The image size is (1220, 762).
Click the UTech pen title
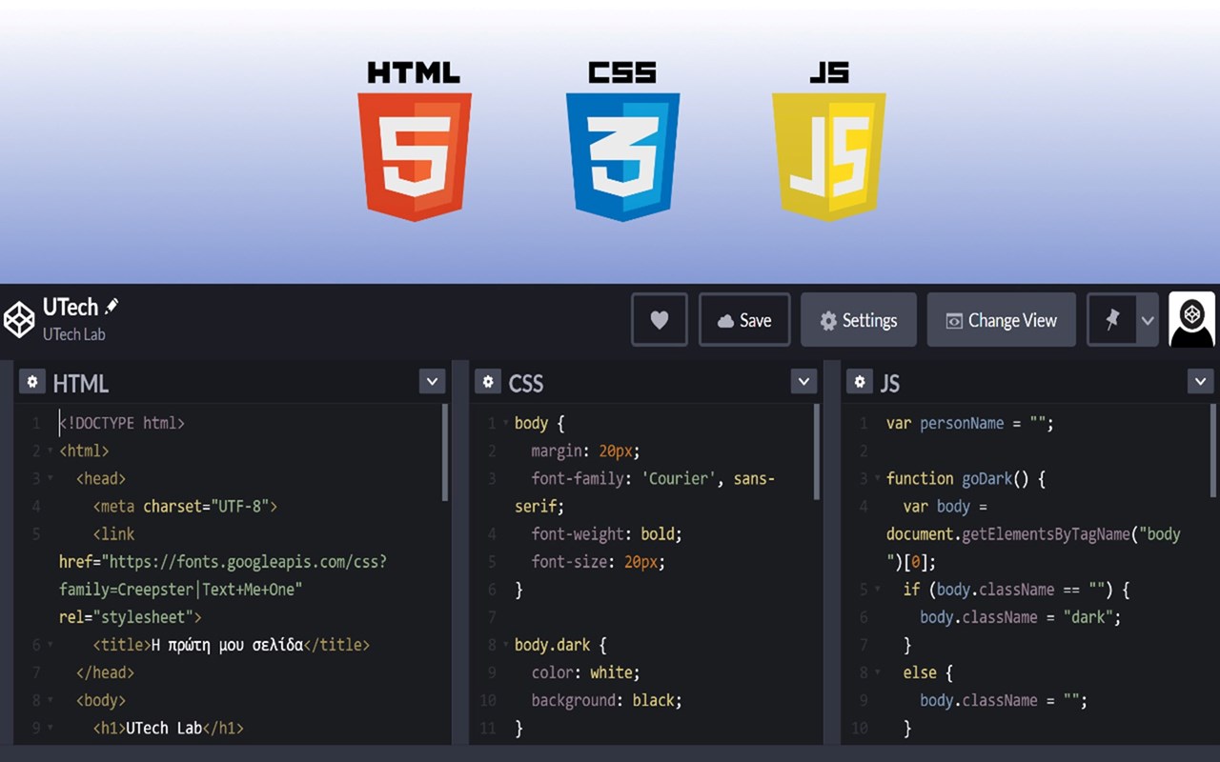coord(71,307)
